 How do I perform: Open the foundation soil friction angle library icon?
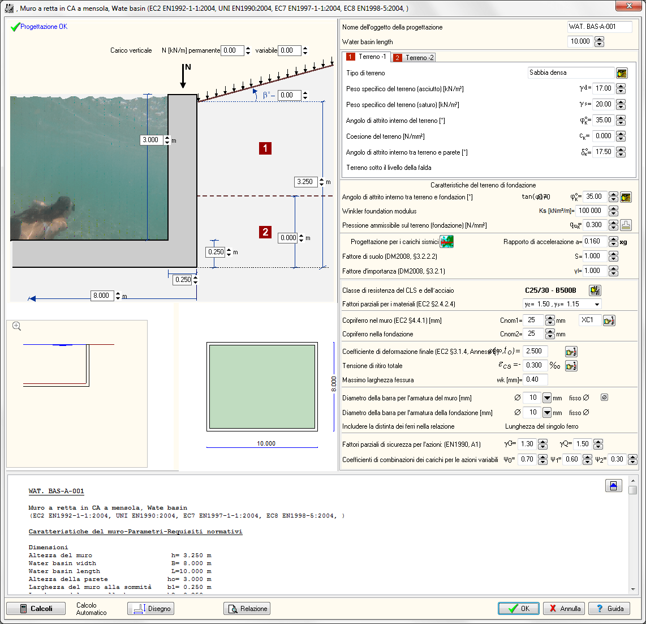[x=626, y=197]
